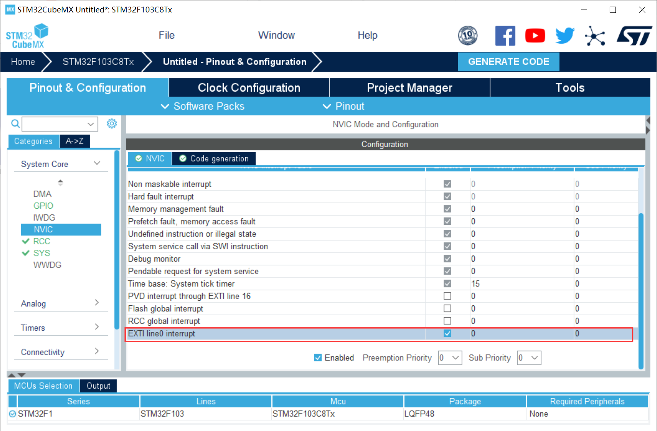Open the Facebook icon link

[505, 36]
